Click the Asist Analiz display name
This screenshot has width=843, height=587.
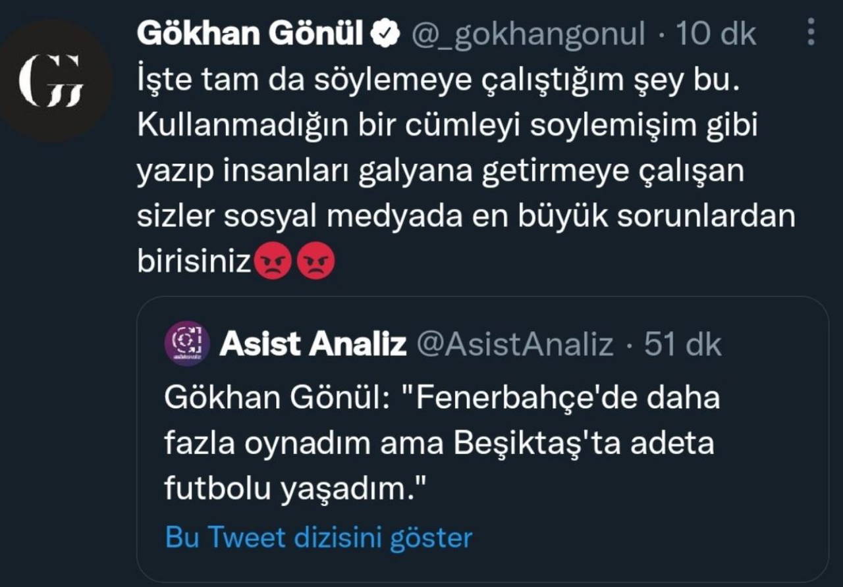[x=313, y=344]
